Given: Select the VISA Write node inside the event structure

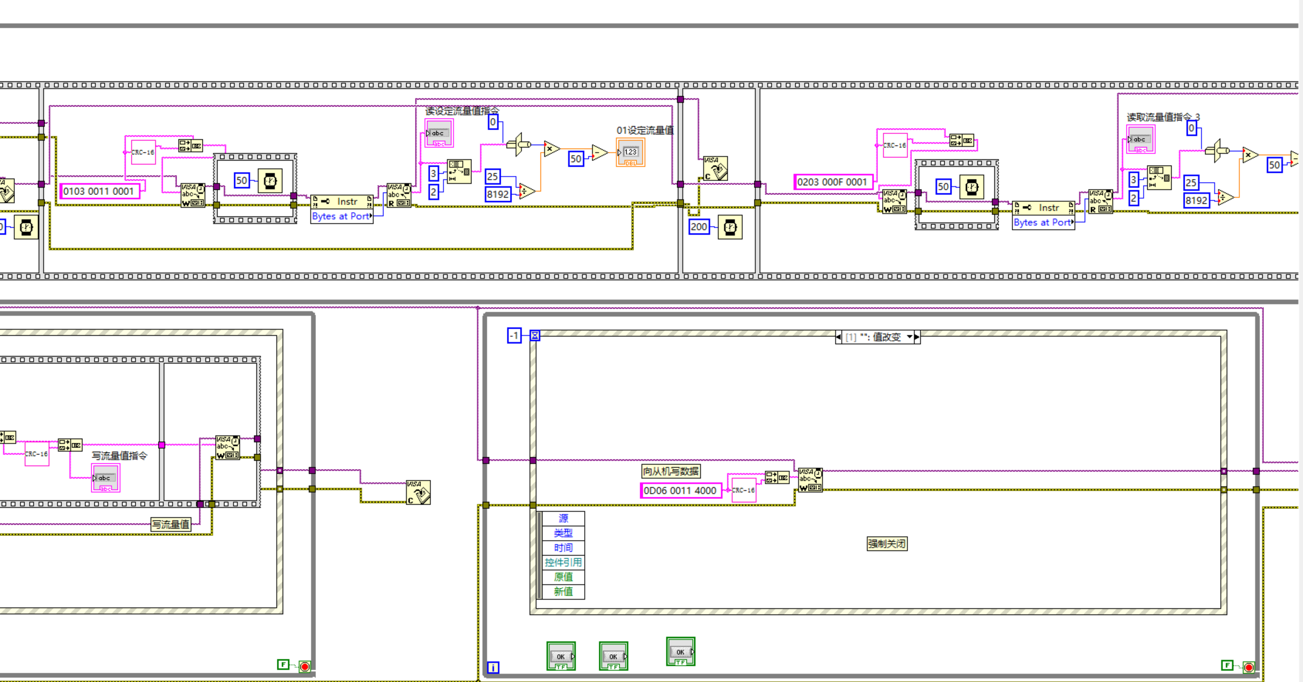Looking at the screenshot, I should click(810, 480).
